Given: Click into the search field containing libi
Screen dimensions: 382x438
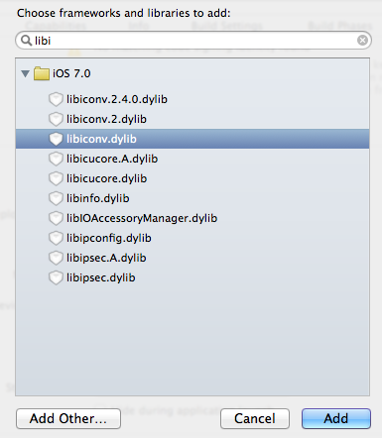Looking at the screenshot, I should [x=193, y=41].
